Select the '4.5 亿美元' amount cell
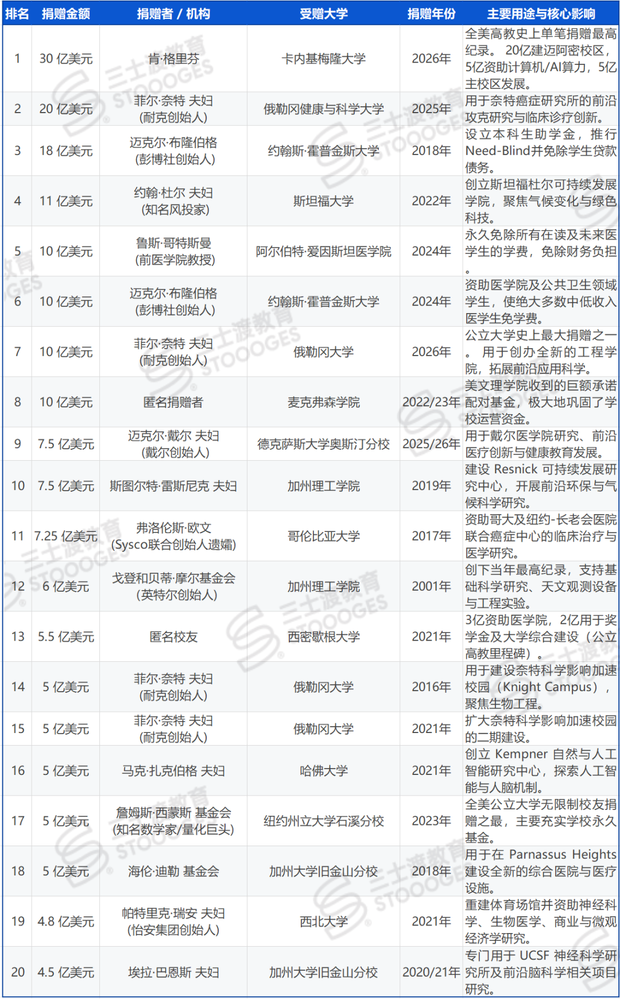620x999 pixels. click(66, 972)
